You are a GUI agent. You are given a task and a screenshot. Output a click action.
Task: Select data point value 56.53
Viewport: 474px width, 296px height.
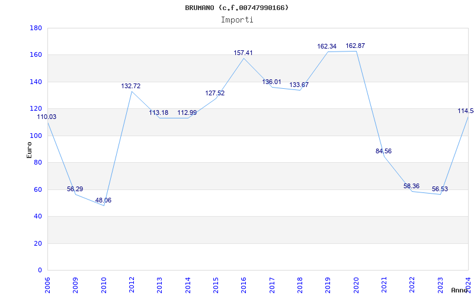click(x=440, y=189)
